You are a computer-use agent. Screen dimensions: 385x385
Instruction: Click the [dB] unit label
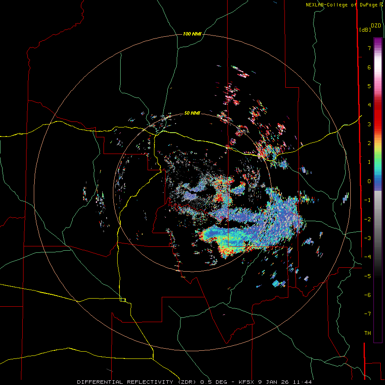365,30
